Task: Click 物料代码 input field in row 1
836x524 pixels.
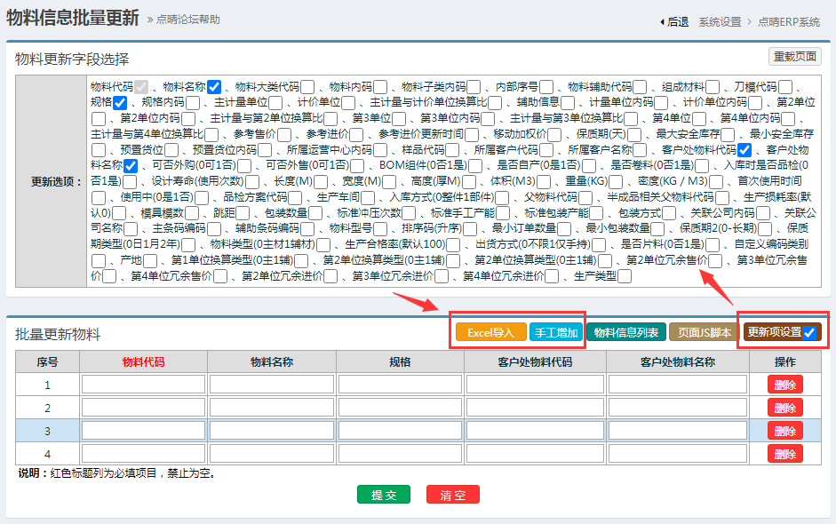Action: 143,385
